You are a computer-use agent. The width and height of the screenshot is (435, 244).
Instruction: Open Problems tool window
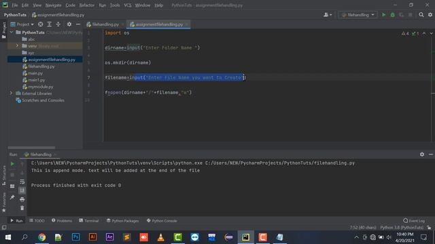pos(62,221)
